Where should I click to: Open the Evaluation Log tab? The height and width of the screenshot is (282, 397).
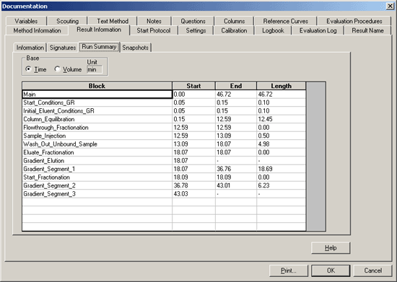pyautogui.click(x=318, y=30)
